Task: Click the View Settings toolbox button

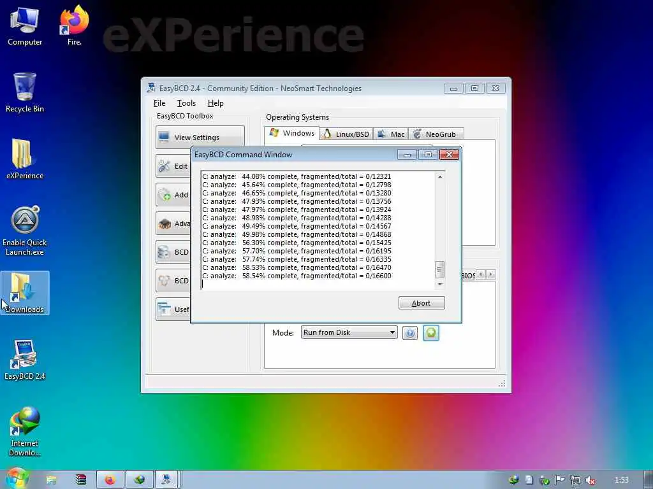Action: coord(200,138)
